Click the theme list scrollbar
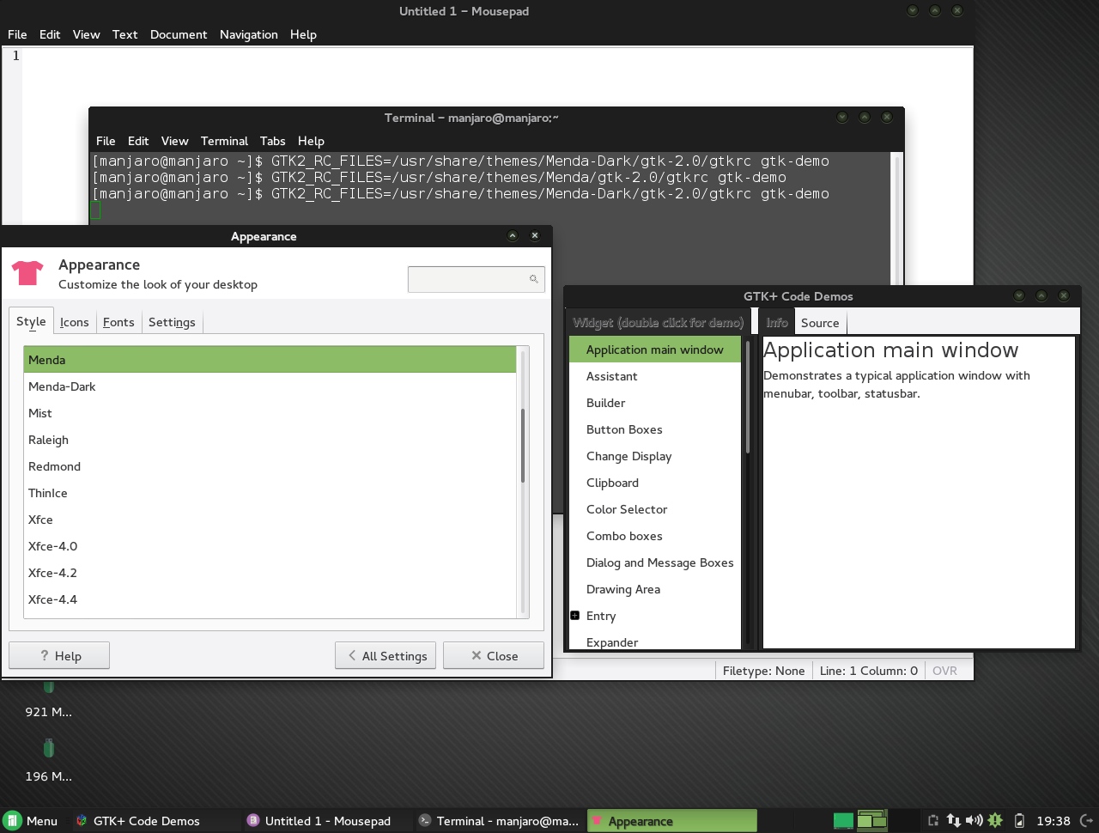The width and height of the screenshot is (1099, 833). coord(523,447)
